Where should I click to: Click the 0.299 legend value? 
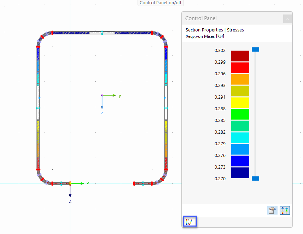click(x=220, y=62)
